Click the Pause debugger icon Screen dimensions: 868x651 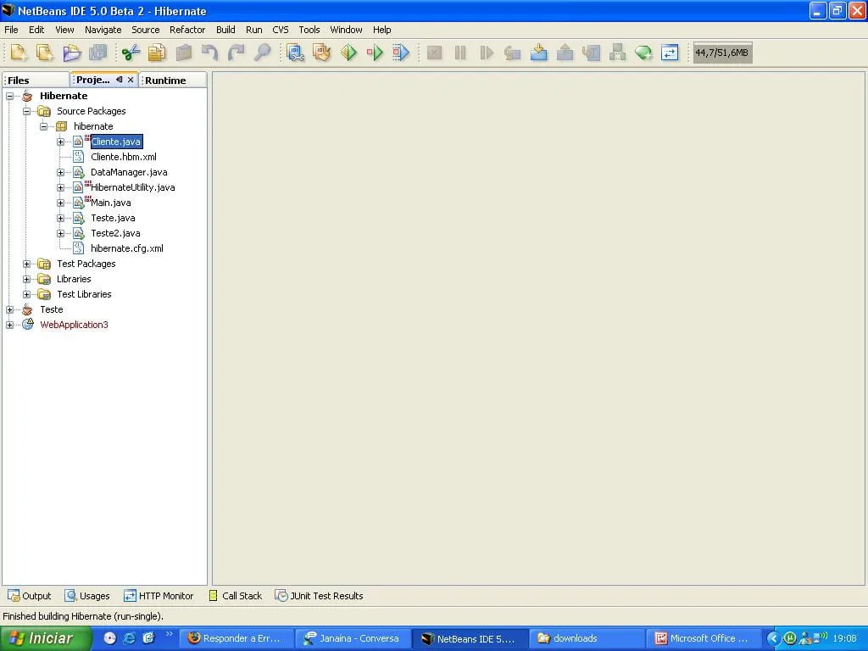(460, 53)
